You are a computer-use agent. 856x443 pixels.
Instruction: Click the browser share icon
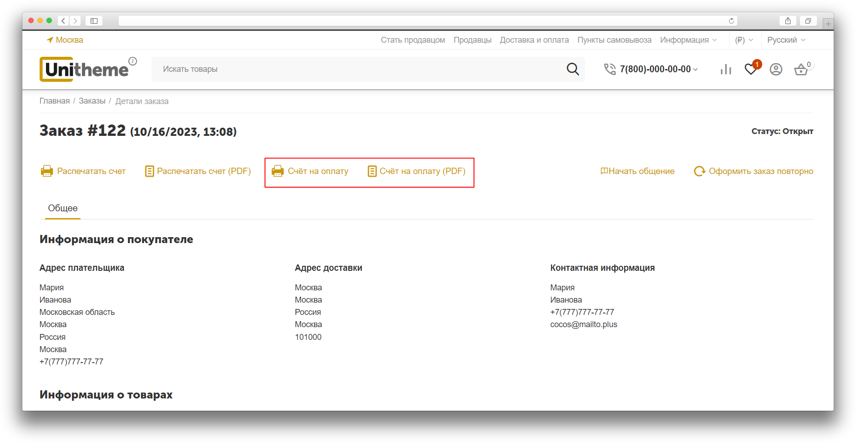pos(788,21)
